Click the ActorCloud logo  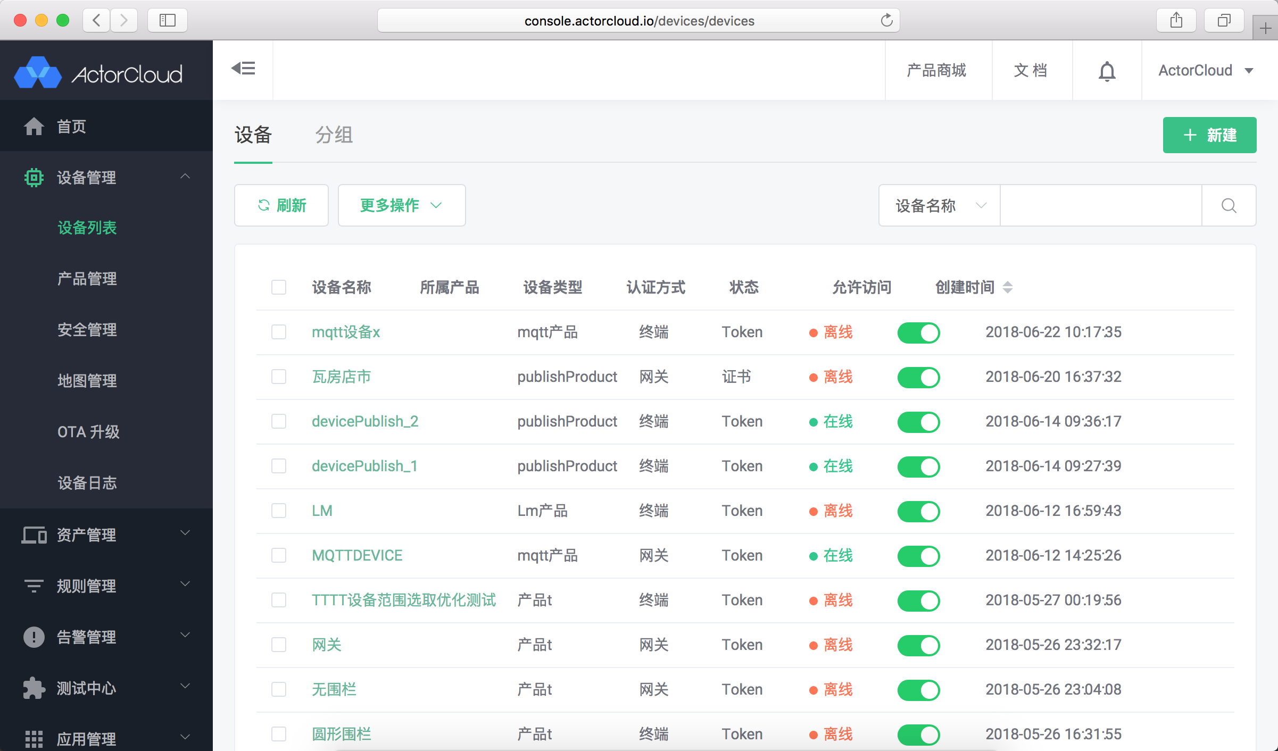98,73
